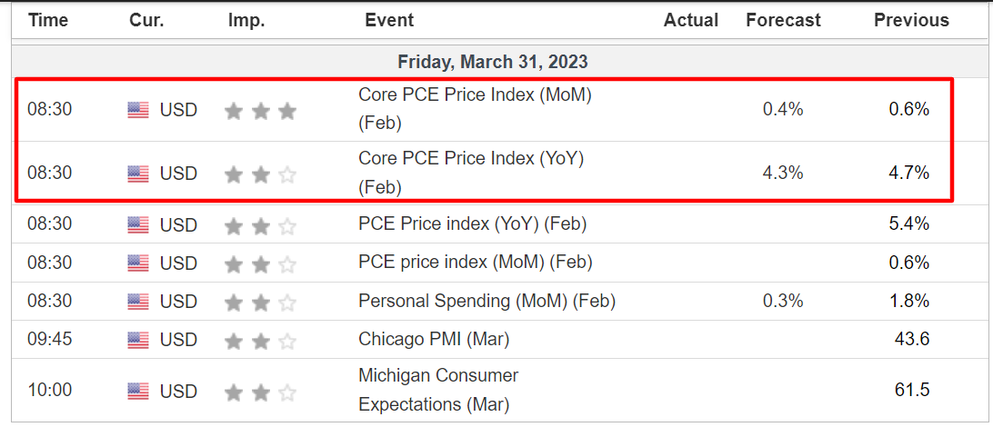Click the Event column header
Viewport: 993px width, 427px height.
pos(389,20)
